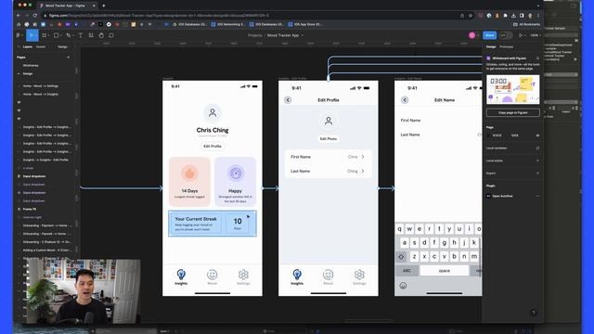Select the Pen tool

click(68, 35)
